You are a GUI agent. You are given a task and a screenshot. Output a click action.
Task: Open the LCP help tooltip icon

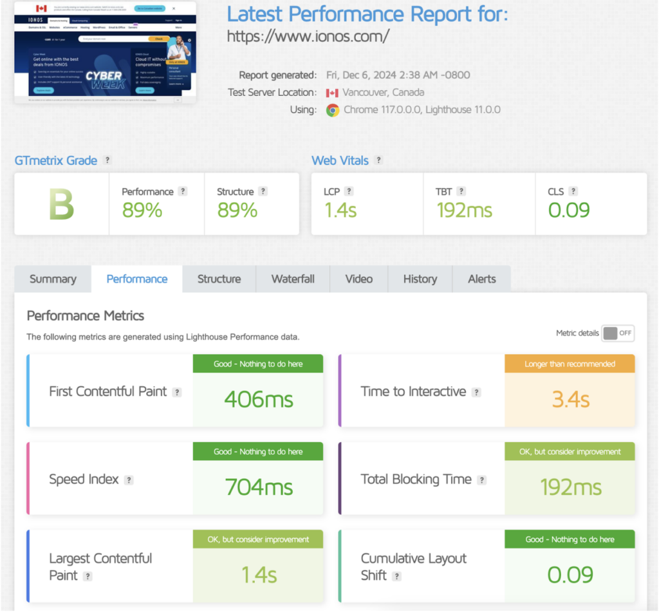pyautogui.click(x=349, y=191)
